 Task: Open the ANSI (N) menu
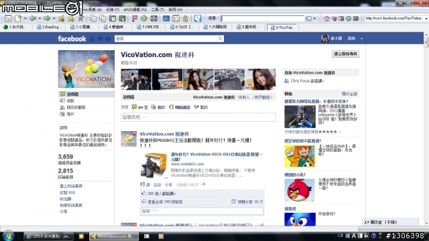(x=135, y=9)
